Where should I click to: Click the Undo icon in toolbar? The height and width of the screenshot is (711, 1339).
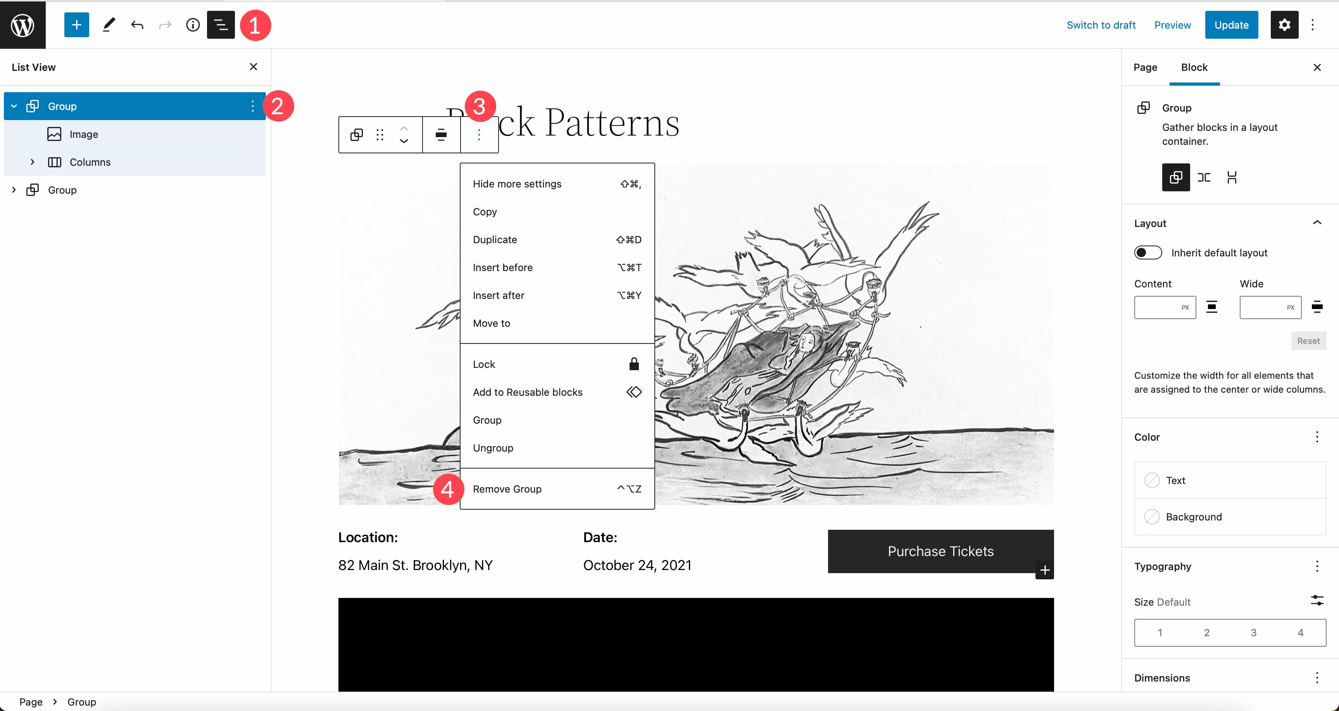point(136,24)
